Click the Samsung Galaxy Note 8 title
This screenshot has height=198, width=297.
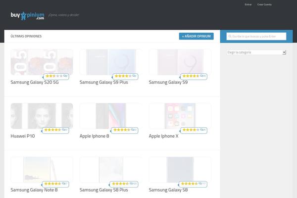(x=34, y=190)
